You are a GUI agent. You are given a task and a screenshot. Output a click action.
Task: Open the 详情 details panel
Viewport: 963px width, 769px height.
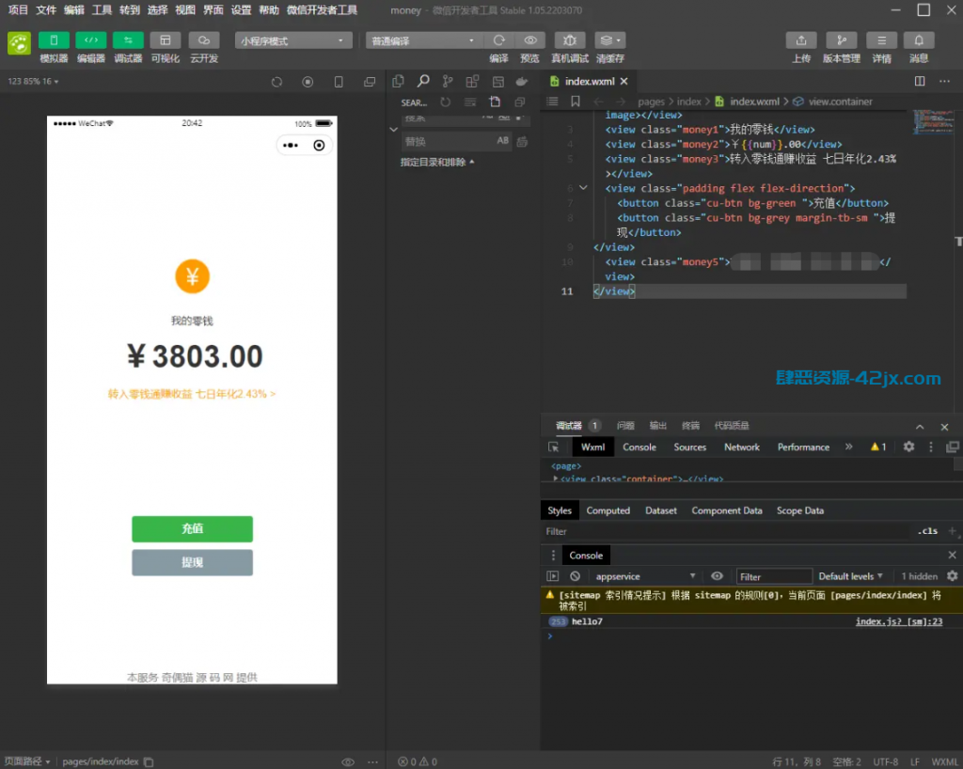[x=881, y=40]
